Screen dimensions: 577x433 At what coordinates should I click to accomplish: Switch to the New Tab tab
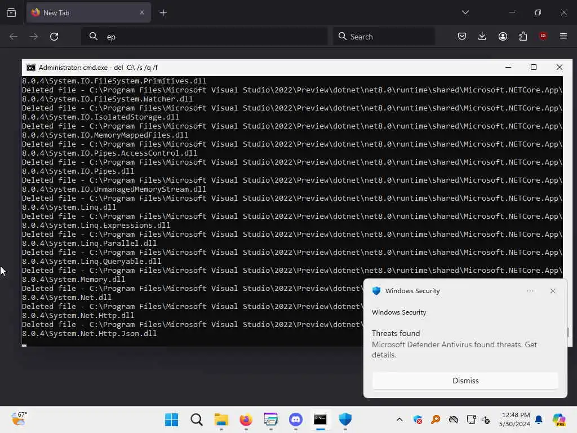click(x=88, y=12)
